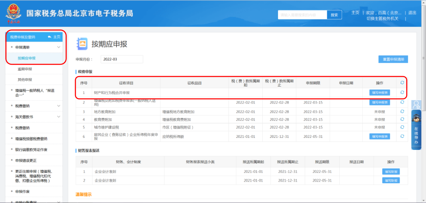
Task: Open 逾期申报 in the sidebar
Action: [x=25, y=69]
